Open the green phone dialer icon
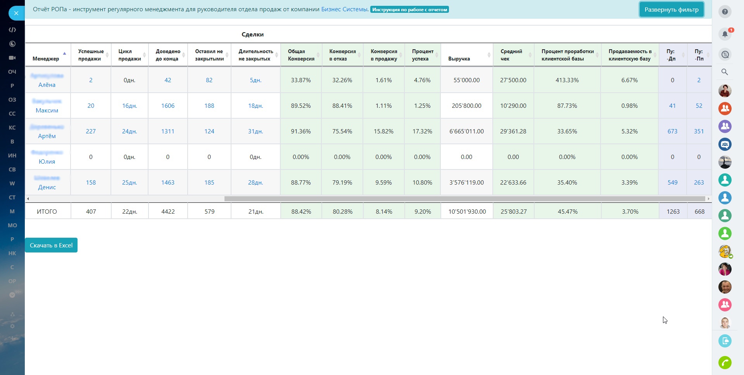744x375 pixels. pyautogui.click(x=725, y=363)
